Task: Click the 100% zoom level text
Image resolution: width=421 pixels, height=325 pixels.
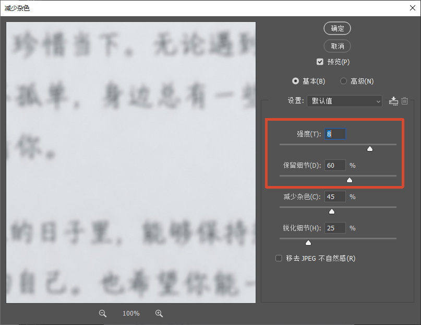Action: 131,314
